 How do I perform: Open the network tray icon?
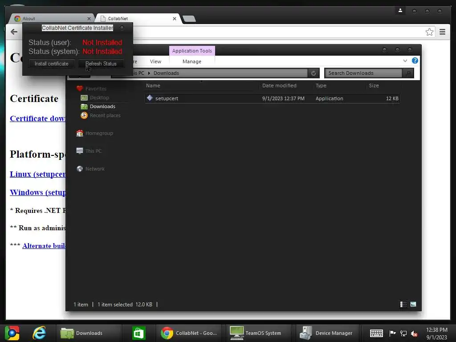[x=403, y=333]
